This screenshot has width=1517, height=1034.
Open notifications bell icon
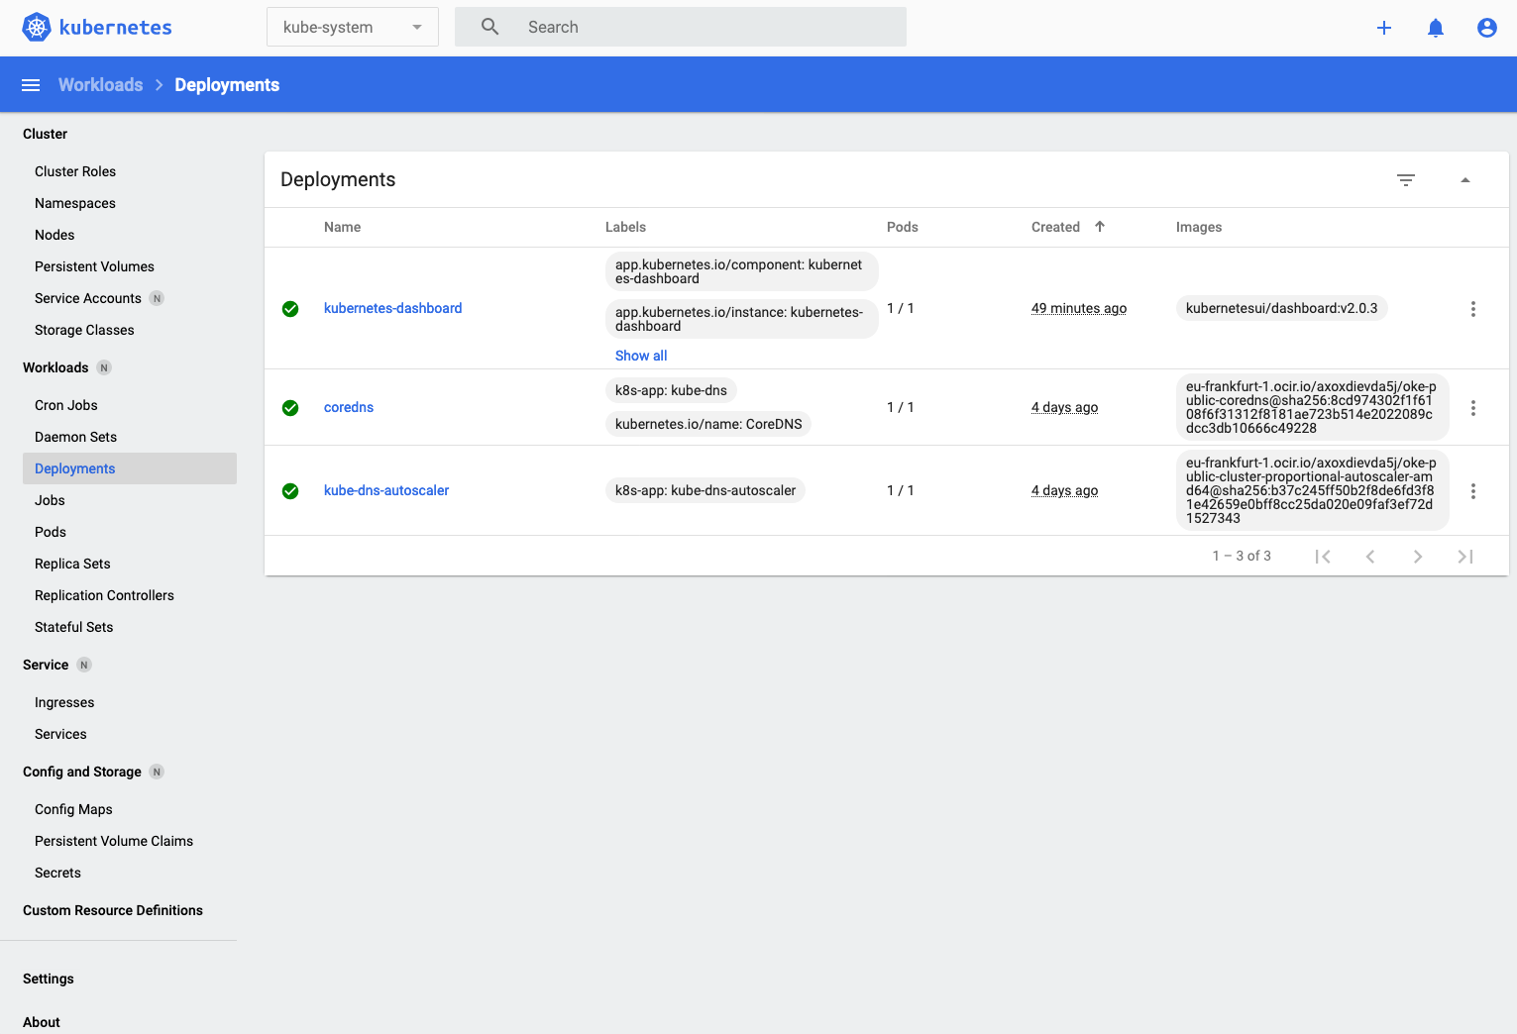(1436, 28)
